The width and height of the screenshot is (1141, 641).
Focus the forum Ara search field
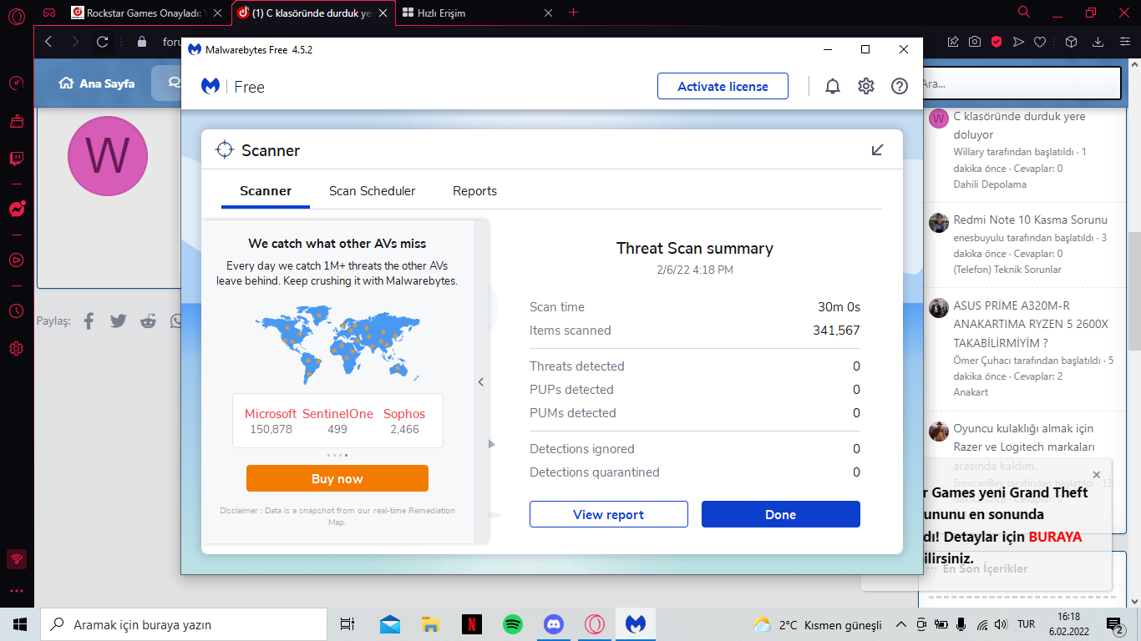point(1020,83)
